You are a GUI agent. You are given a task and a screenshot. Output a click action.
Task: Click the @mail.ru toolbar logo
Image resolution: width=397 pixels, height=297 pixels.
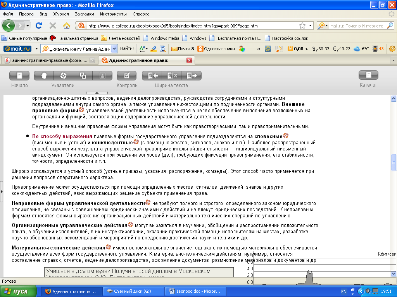[x=17, y=49]
